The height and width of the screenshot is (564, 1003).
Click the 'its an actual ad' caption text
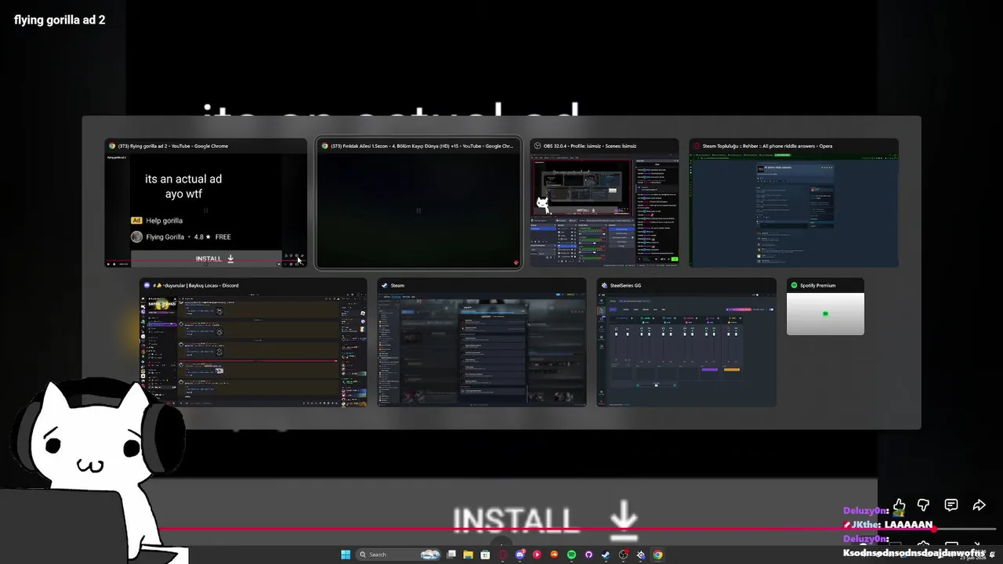point(183,179)
